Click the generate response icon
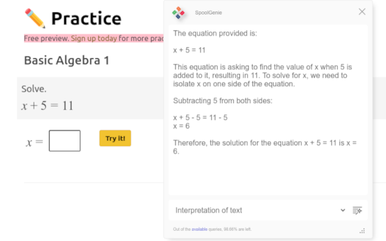This screenshot has height=241, width=386. 357,210
